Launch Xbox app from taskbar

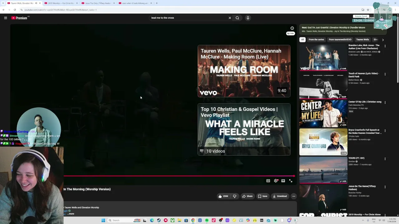(172, 220)
